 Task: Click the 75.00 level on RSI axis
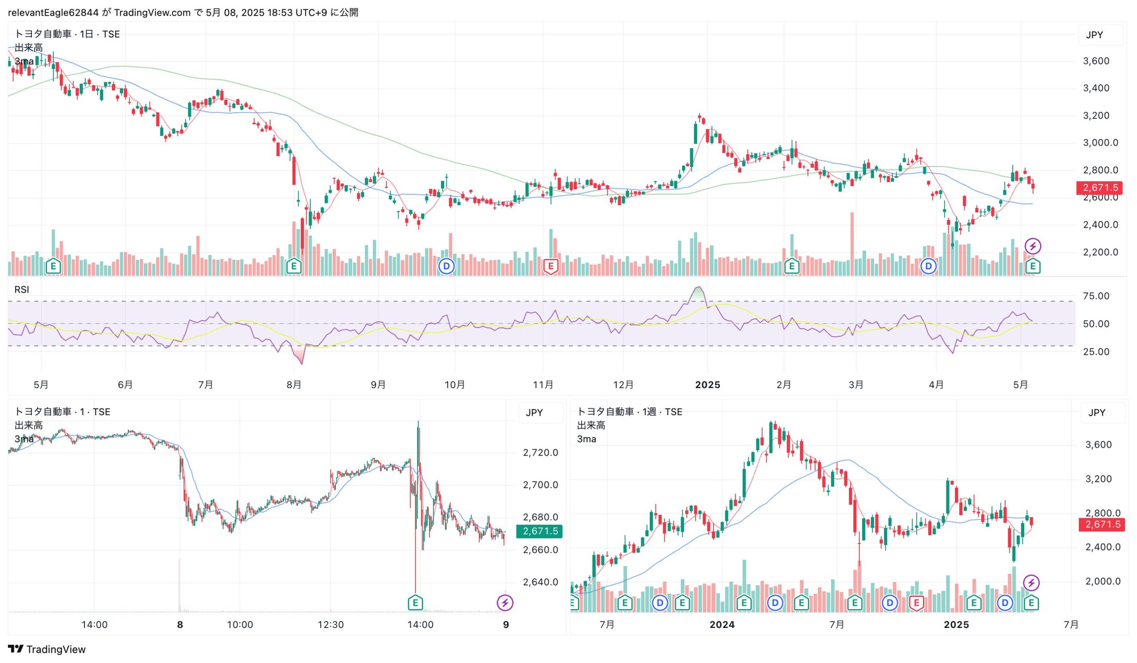pyautogui.click(x=1096, y=296)
